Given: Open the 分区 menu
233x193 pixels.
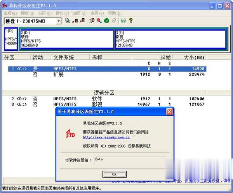Looking at the screenshot, I should (x=45, y=13).
